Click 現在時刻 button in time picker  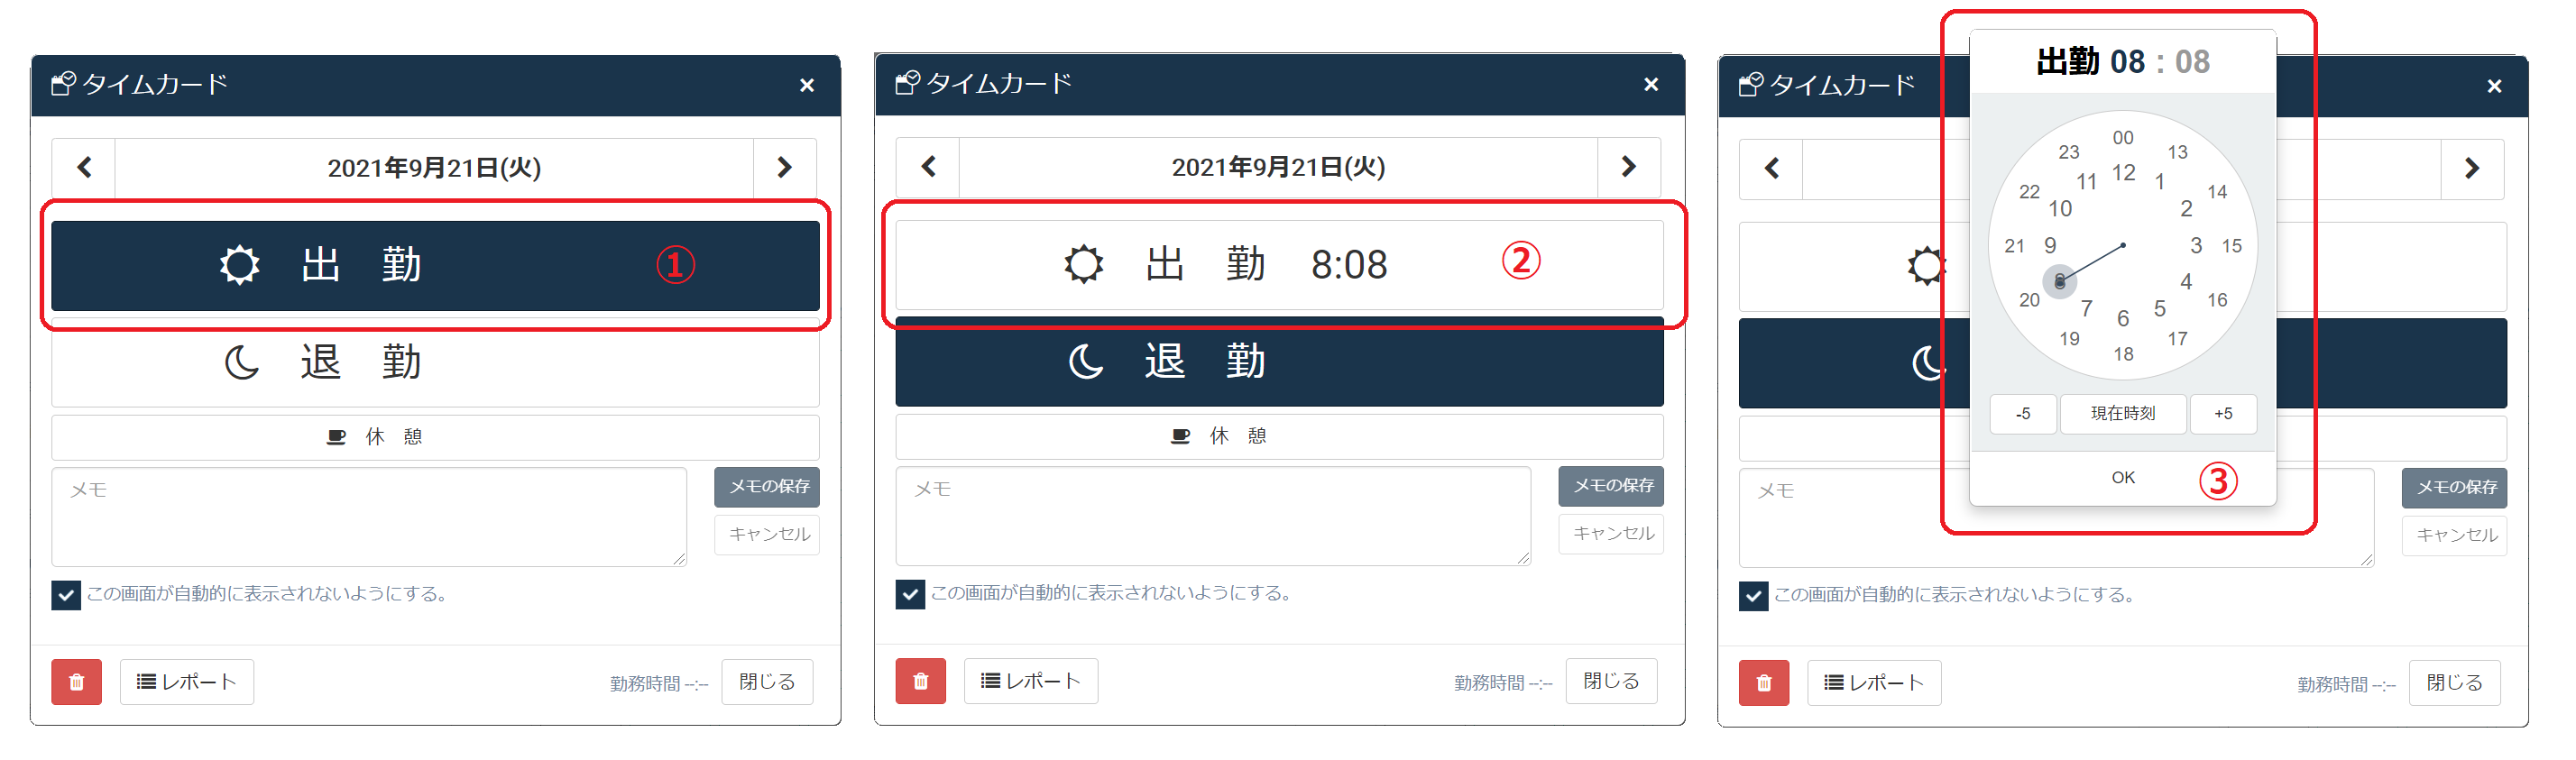pos(2123,414)
